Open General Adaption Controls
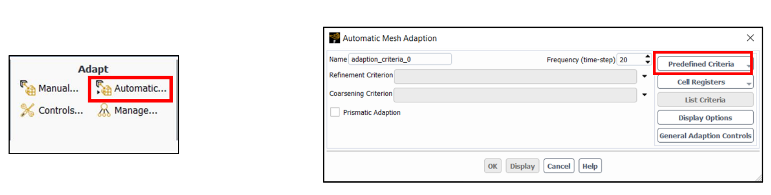Screen dimensions: 771x195 click(705, 135)
